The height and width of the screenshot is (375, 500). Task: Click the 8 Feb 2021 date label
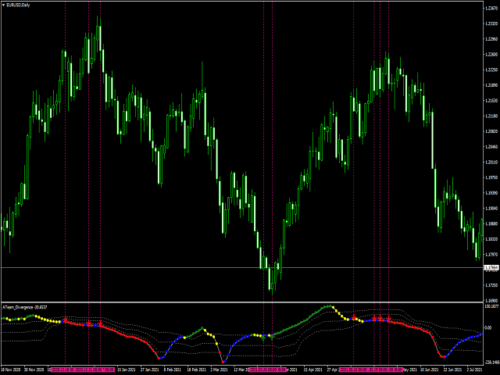[173, 370]
